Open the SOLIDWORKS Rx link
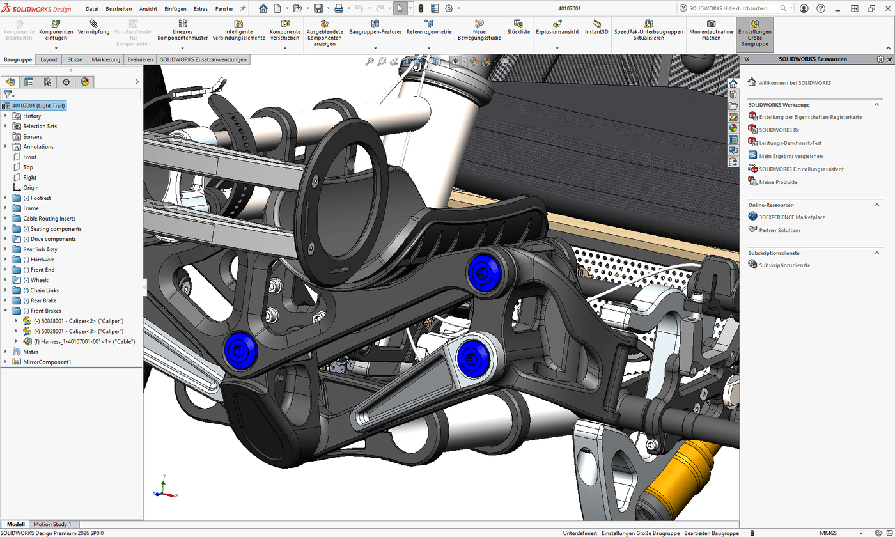 pos(779,130)
